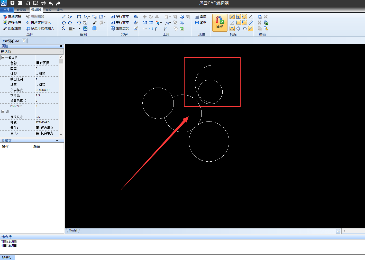Toggle the circle center snap option
Image resolution: width=365 pixels, height=260 pixels.
coord(244,17)
